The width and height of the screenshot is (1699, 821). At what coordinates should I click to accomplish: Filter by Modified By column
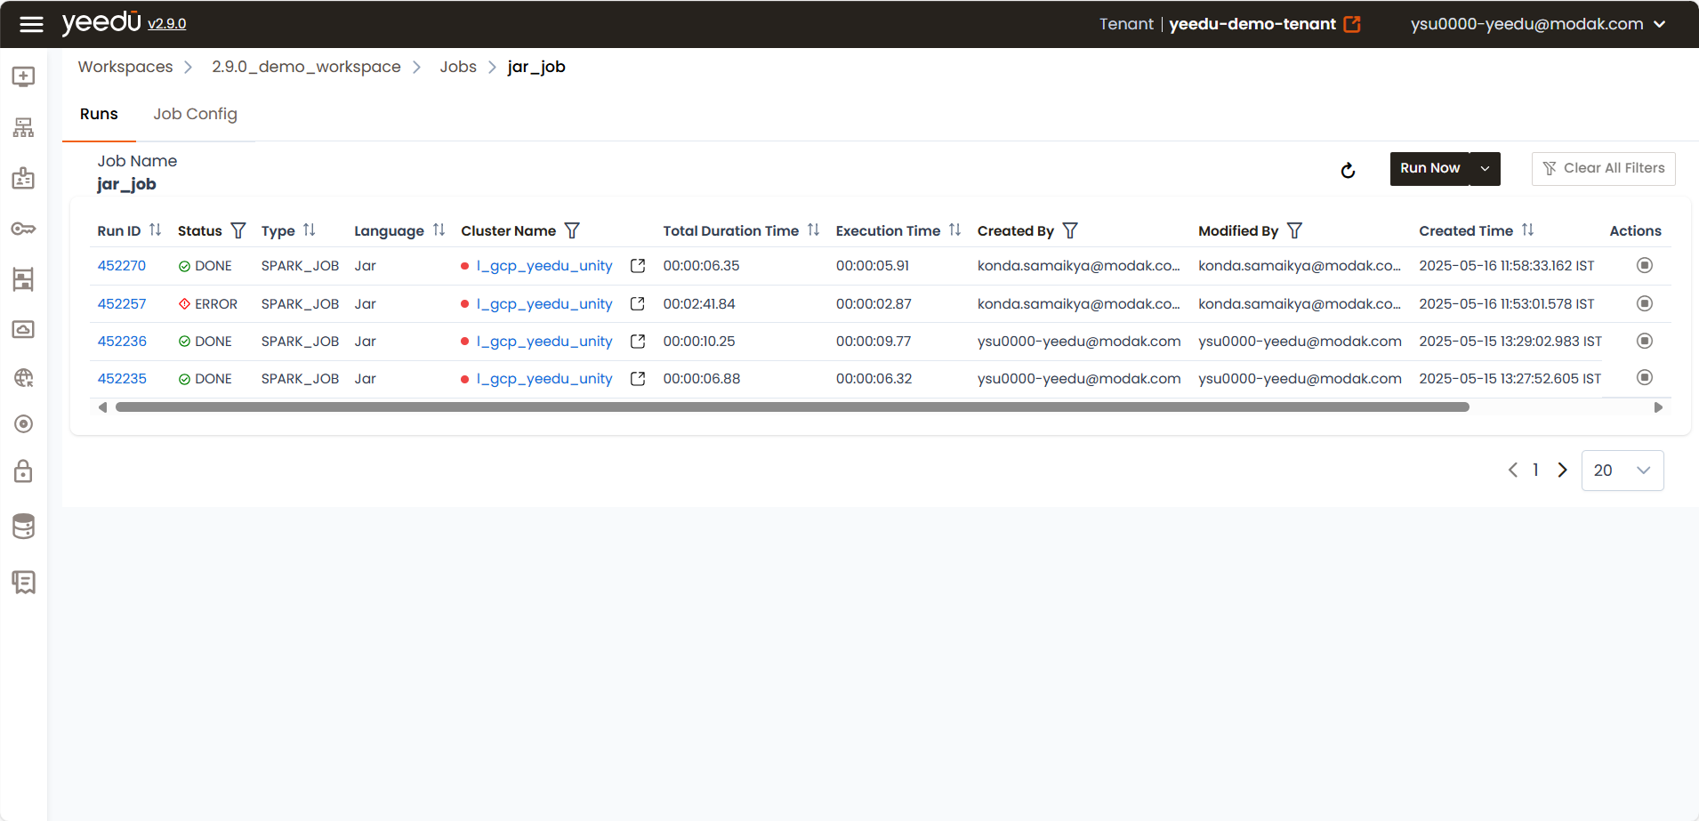pos(1295,230)
